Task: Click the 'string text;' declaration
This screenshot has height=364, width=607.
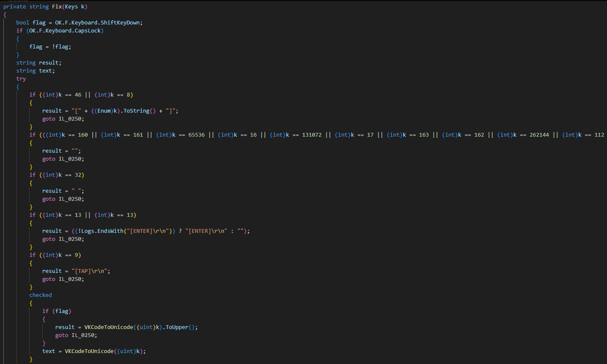Action: 35,71
